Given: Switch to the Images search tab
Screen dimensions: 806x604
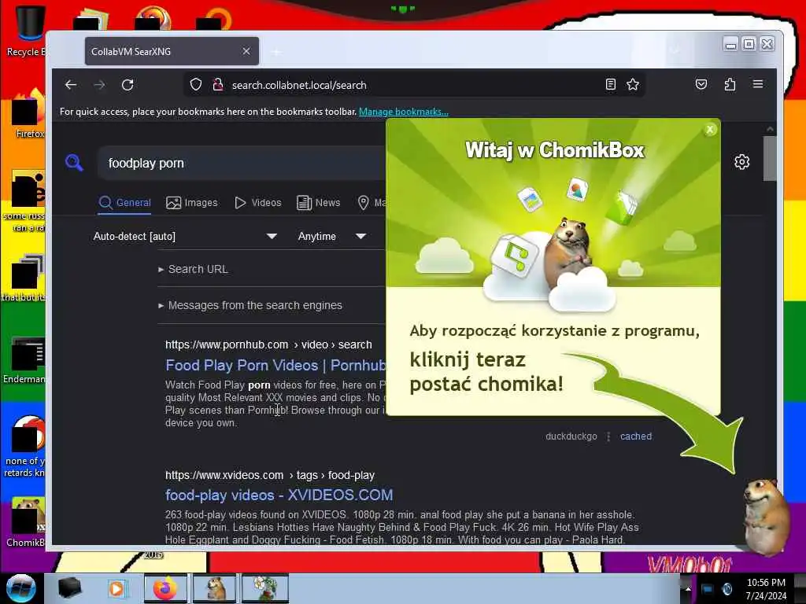Looking at the screenshot, I should point(192,203).
